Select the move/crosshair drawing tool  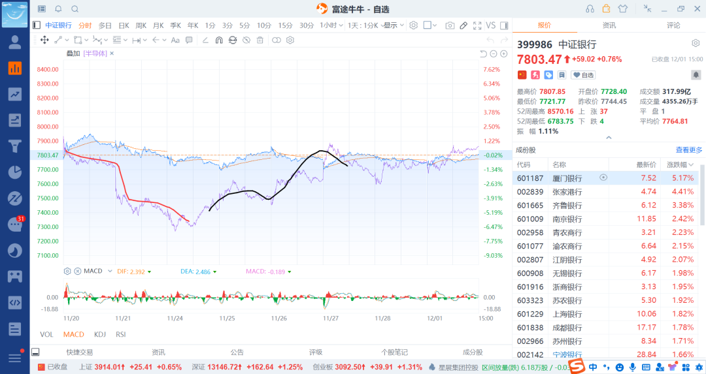click(x=44, y=40)
